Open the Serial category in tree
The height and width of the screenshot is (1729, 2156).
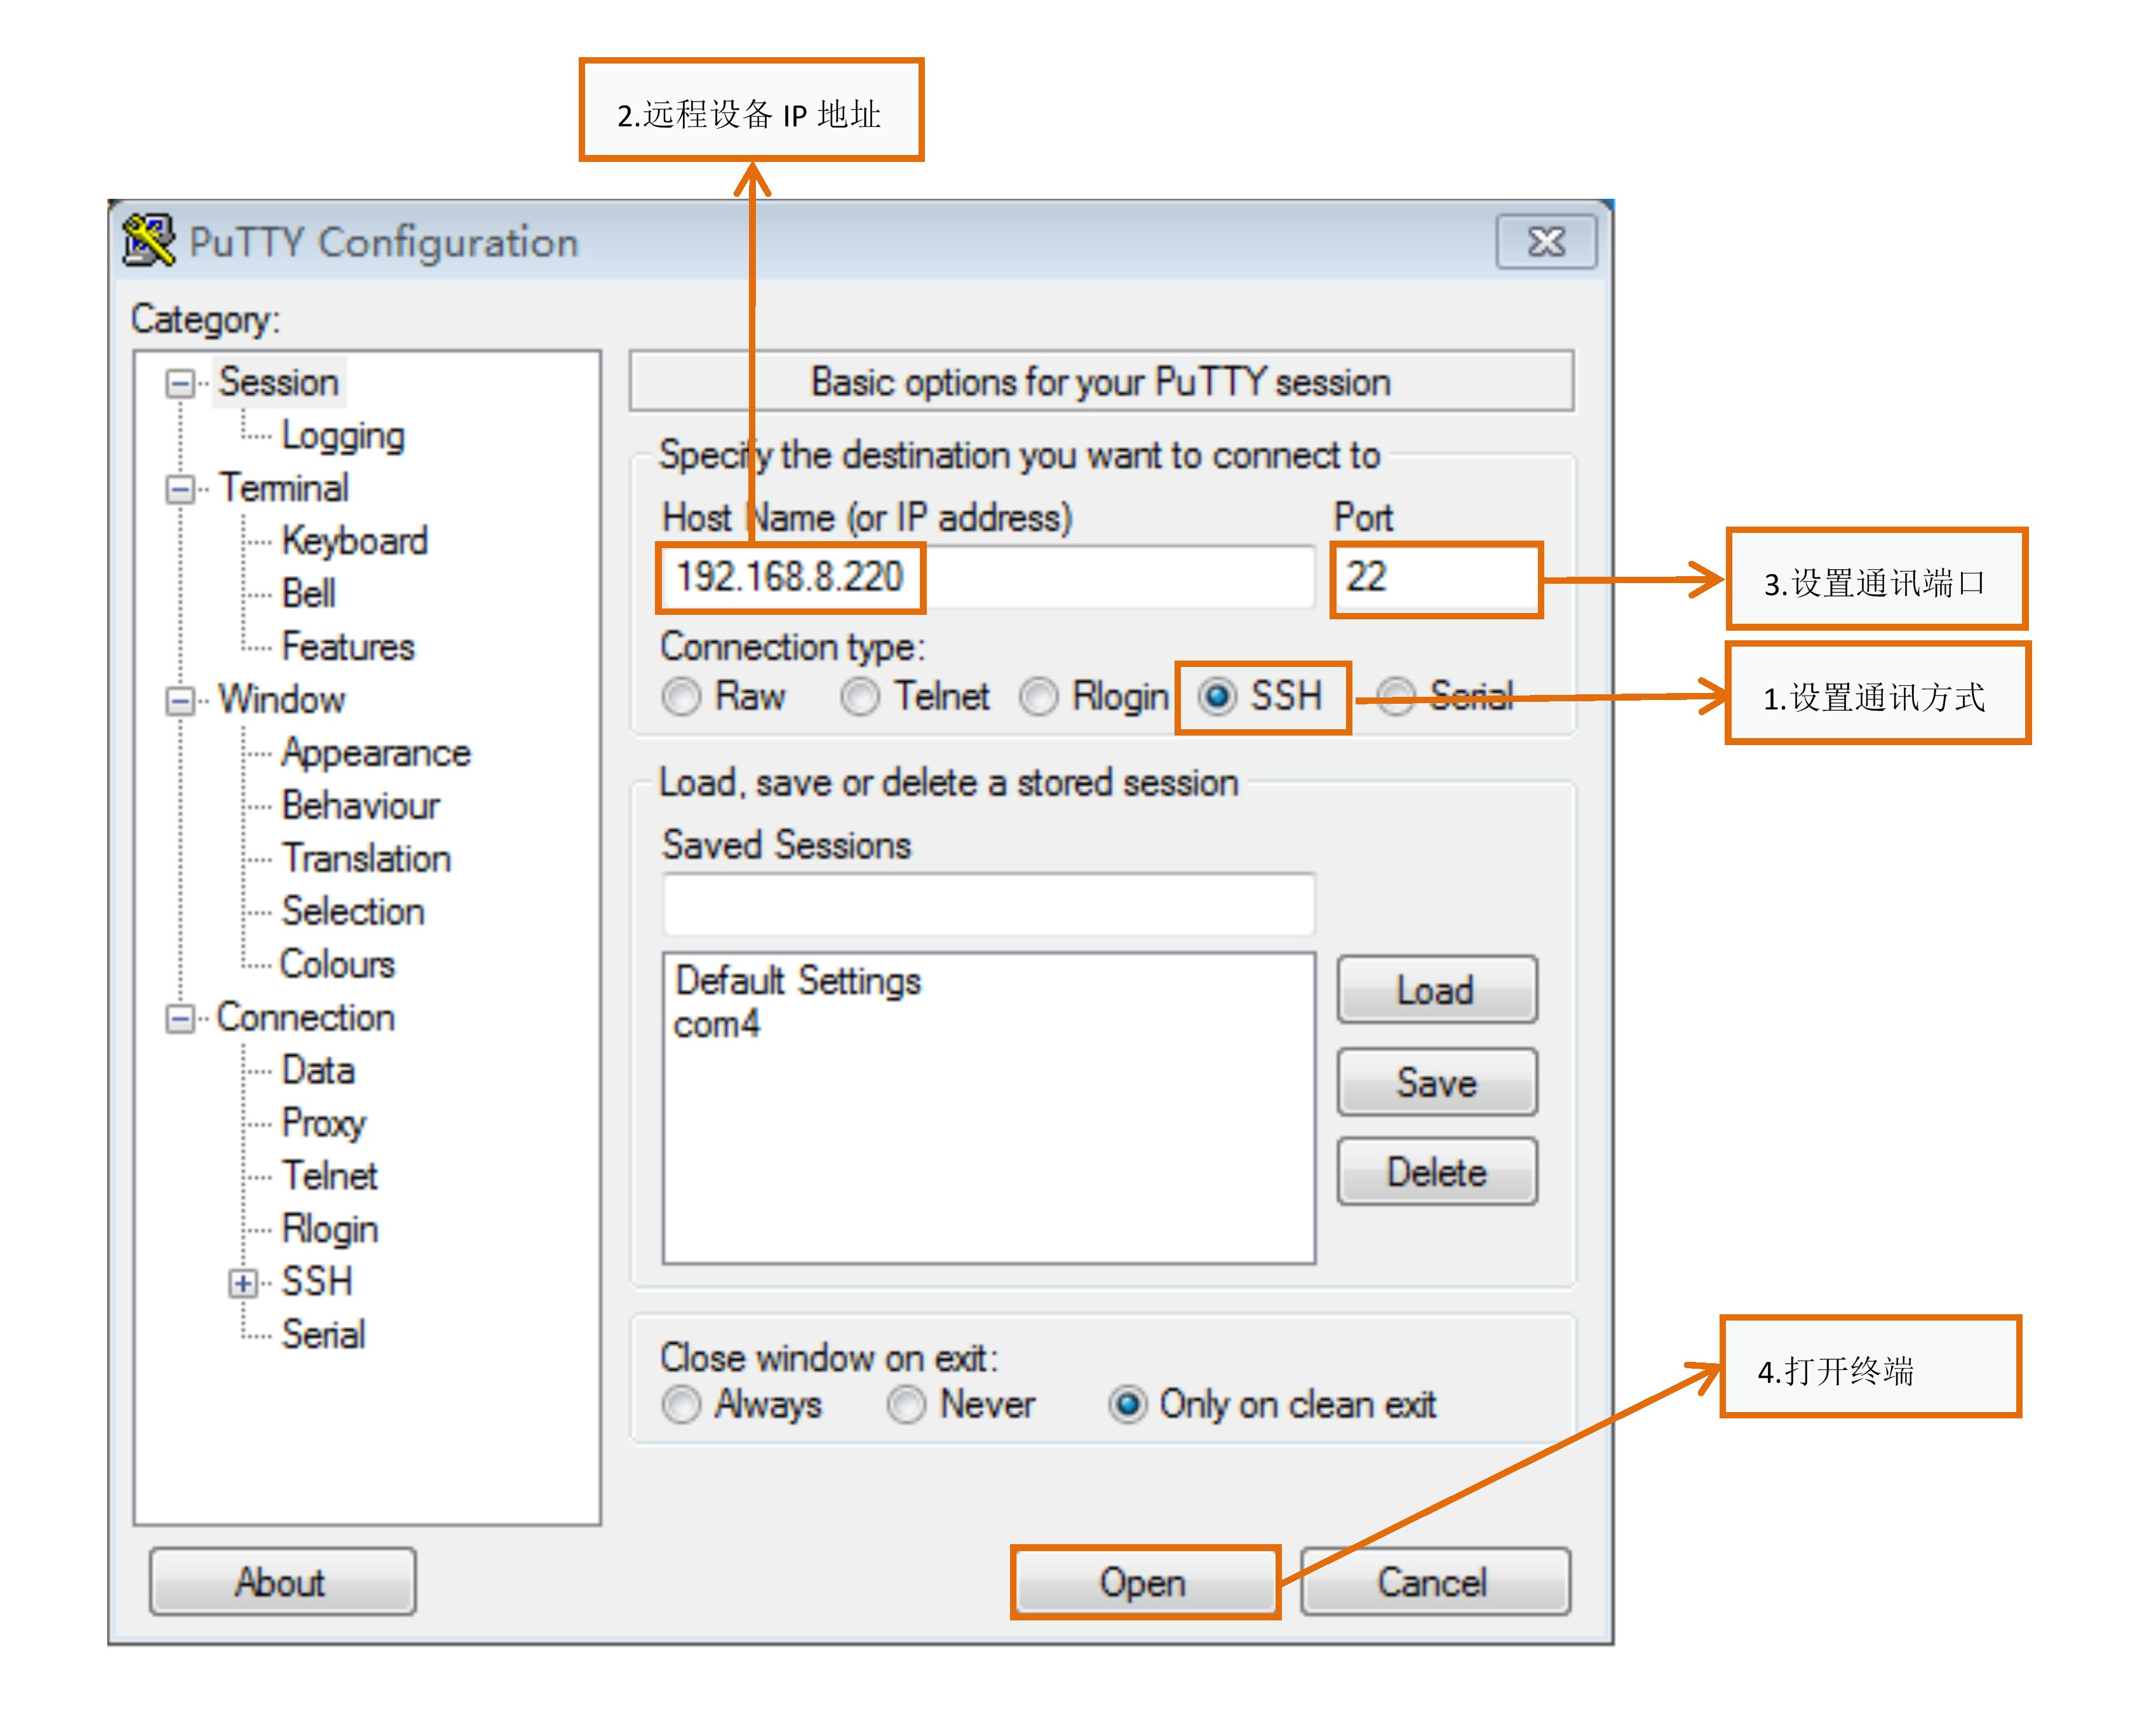(323, 1335)
